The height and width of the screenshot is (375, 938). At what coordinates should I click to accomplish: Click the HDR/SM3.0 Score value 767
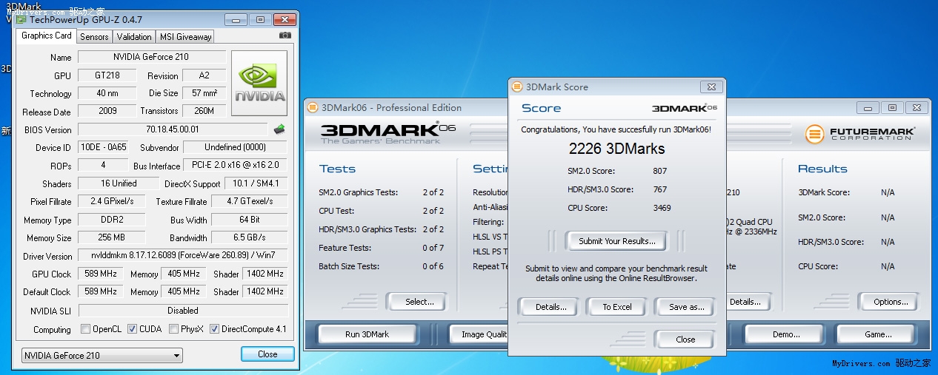tap(659, 189)
